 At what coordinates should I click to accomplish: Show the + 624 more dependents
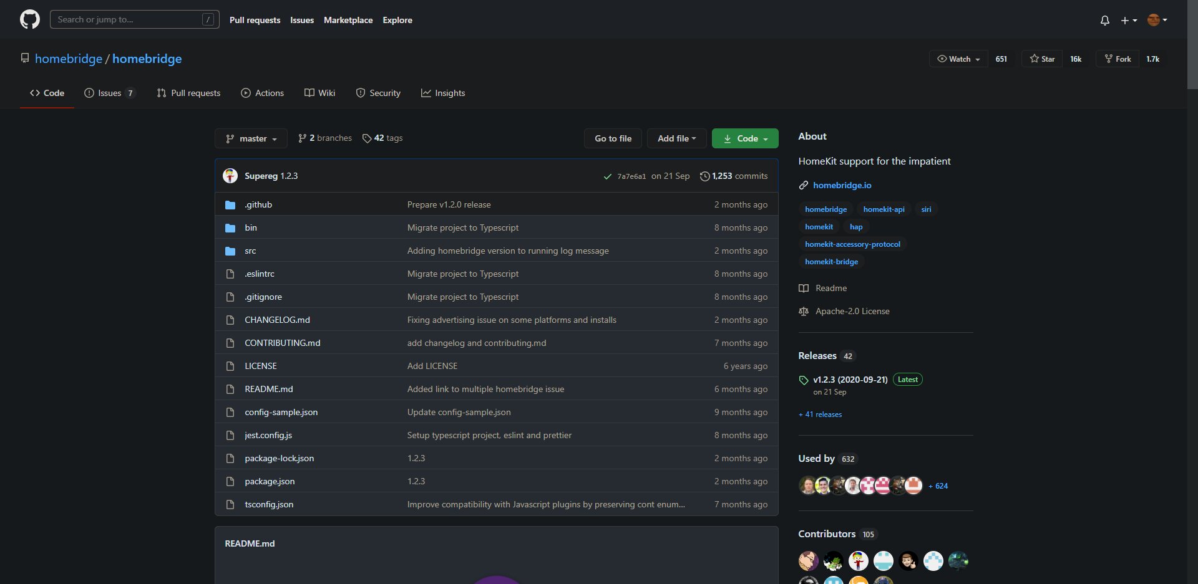(938, 486)
